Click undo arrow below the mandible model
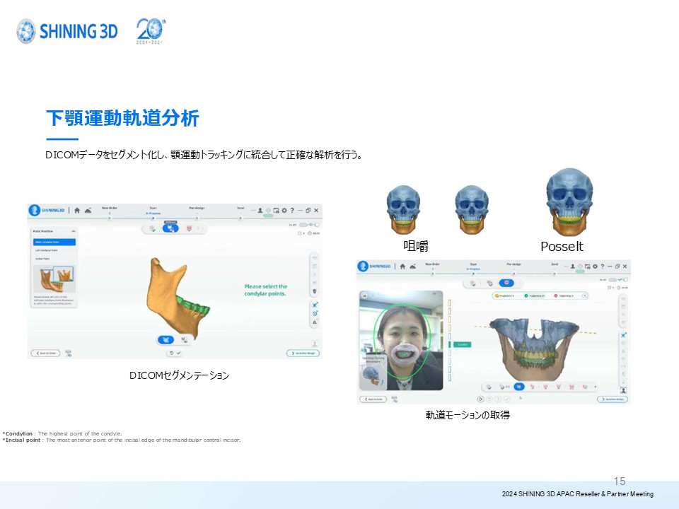Screen dimensions: 679x509 pyautogui.click(x=170, y=353)
